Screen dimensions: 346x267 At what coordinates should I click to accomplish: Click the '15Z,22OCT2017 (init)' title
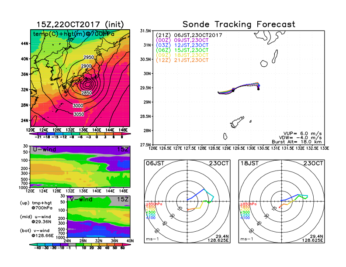pos(80,24)
